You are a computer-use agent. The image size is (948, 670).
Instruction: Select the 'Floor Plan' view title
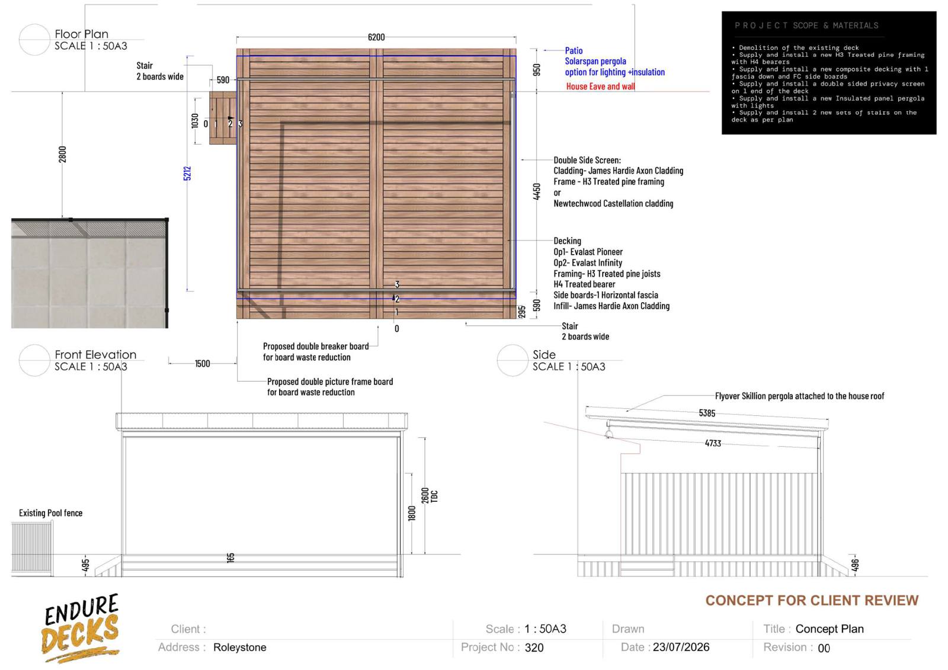tap(82, 34)
